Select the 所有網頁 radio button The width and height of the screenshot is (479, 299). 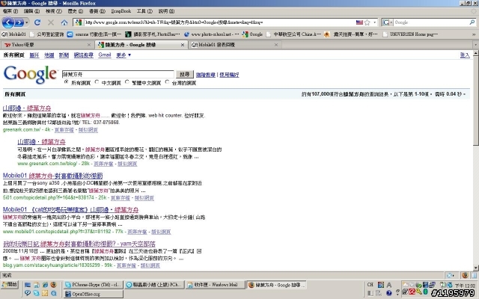coord(67,82)
